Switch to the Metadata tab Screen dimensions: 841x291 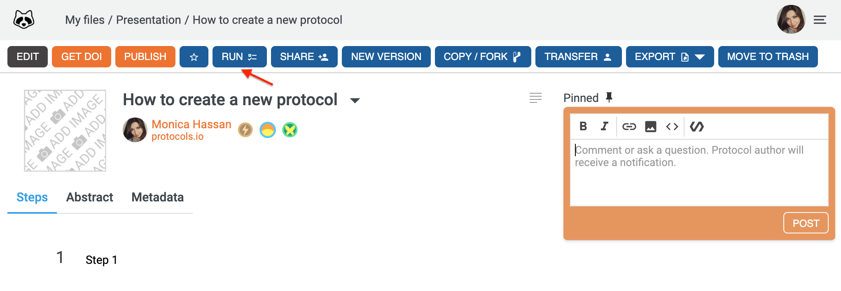(x=157, y=197)
